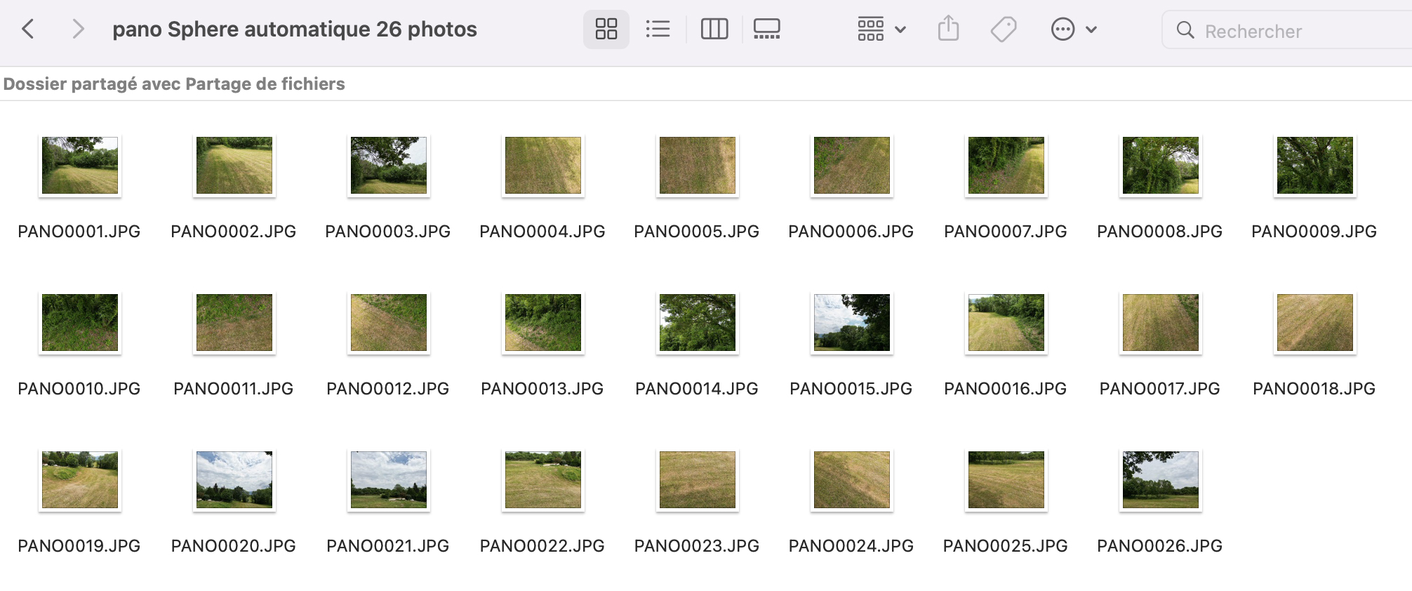Click the magnifying glass search icon
The height and width of the screenshot is (591, 1412).
click(1185, 30)
